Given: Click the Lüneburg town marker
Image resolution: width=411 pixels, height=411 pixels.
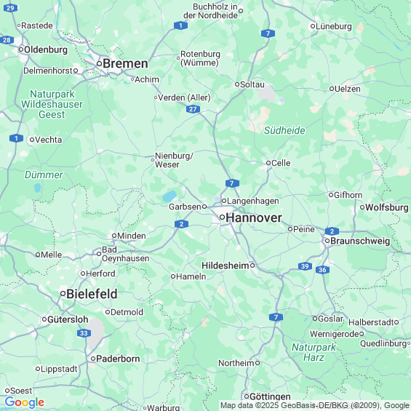Looking at the screenshot, I should click(313, 26).
